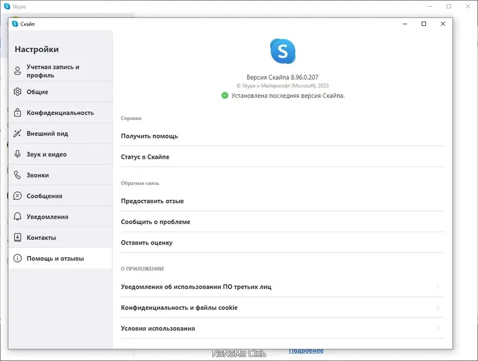Open Уведомления settings

coord(60,217)
